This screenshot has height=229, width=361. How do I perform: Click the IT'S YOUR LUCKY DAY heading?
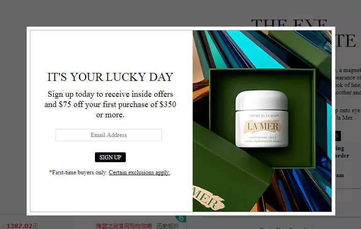coord(110,77)
